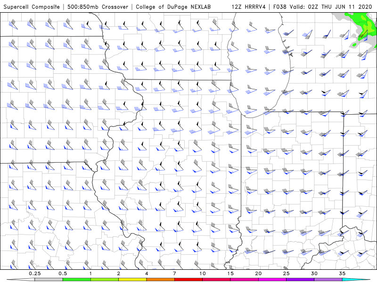Select the crimson swatch between 10 and 15
The width and height of the screenshot is (377, 282).
[x=216, y=280]
